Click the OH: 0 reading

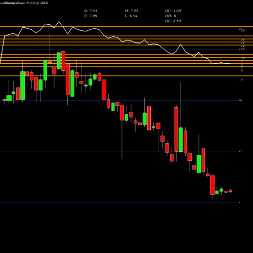171,16
